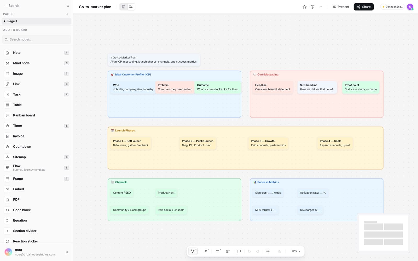Screen dimensions: 418x261
Task: Click the Invoice node icon
Action: pyautogui.click(x=7, y=136)
